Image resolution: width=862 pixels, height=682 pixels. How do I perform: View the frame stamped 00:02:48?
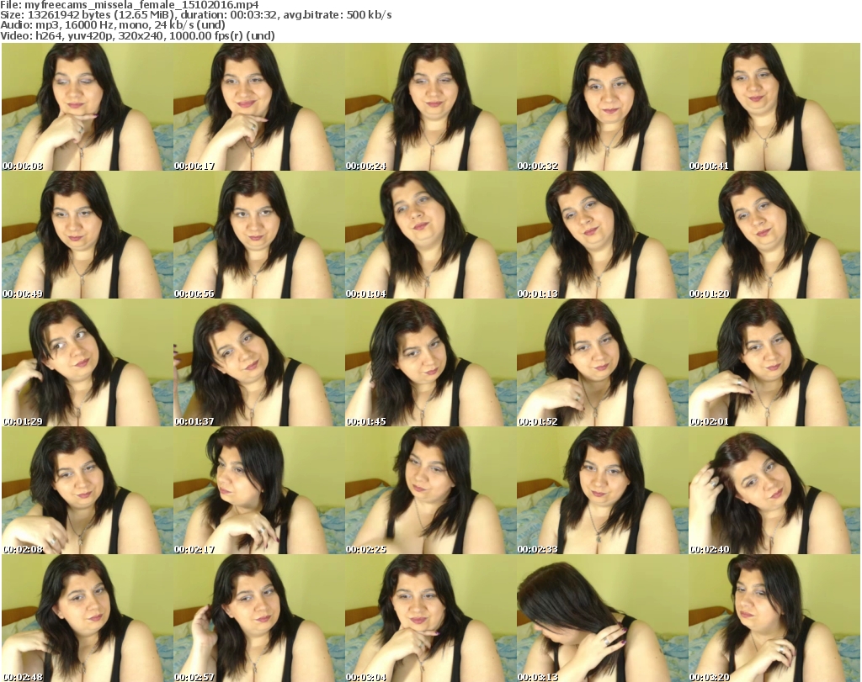click(88, 618)
